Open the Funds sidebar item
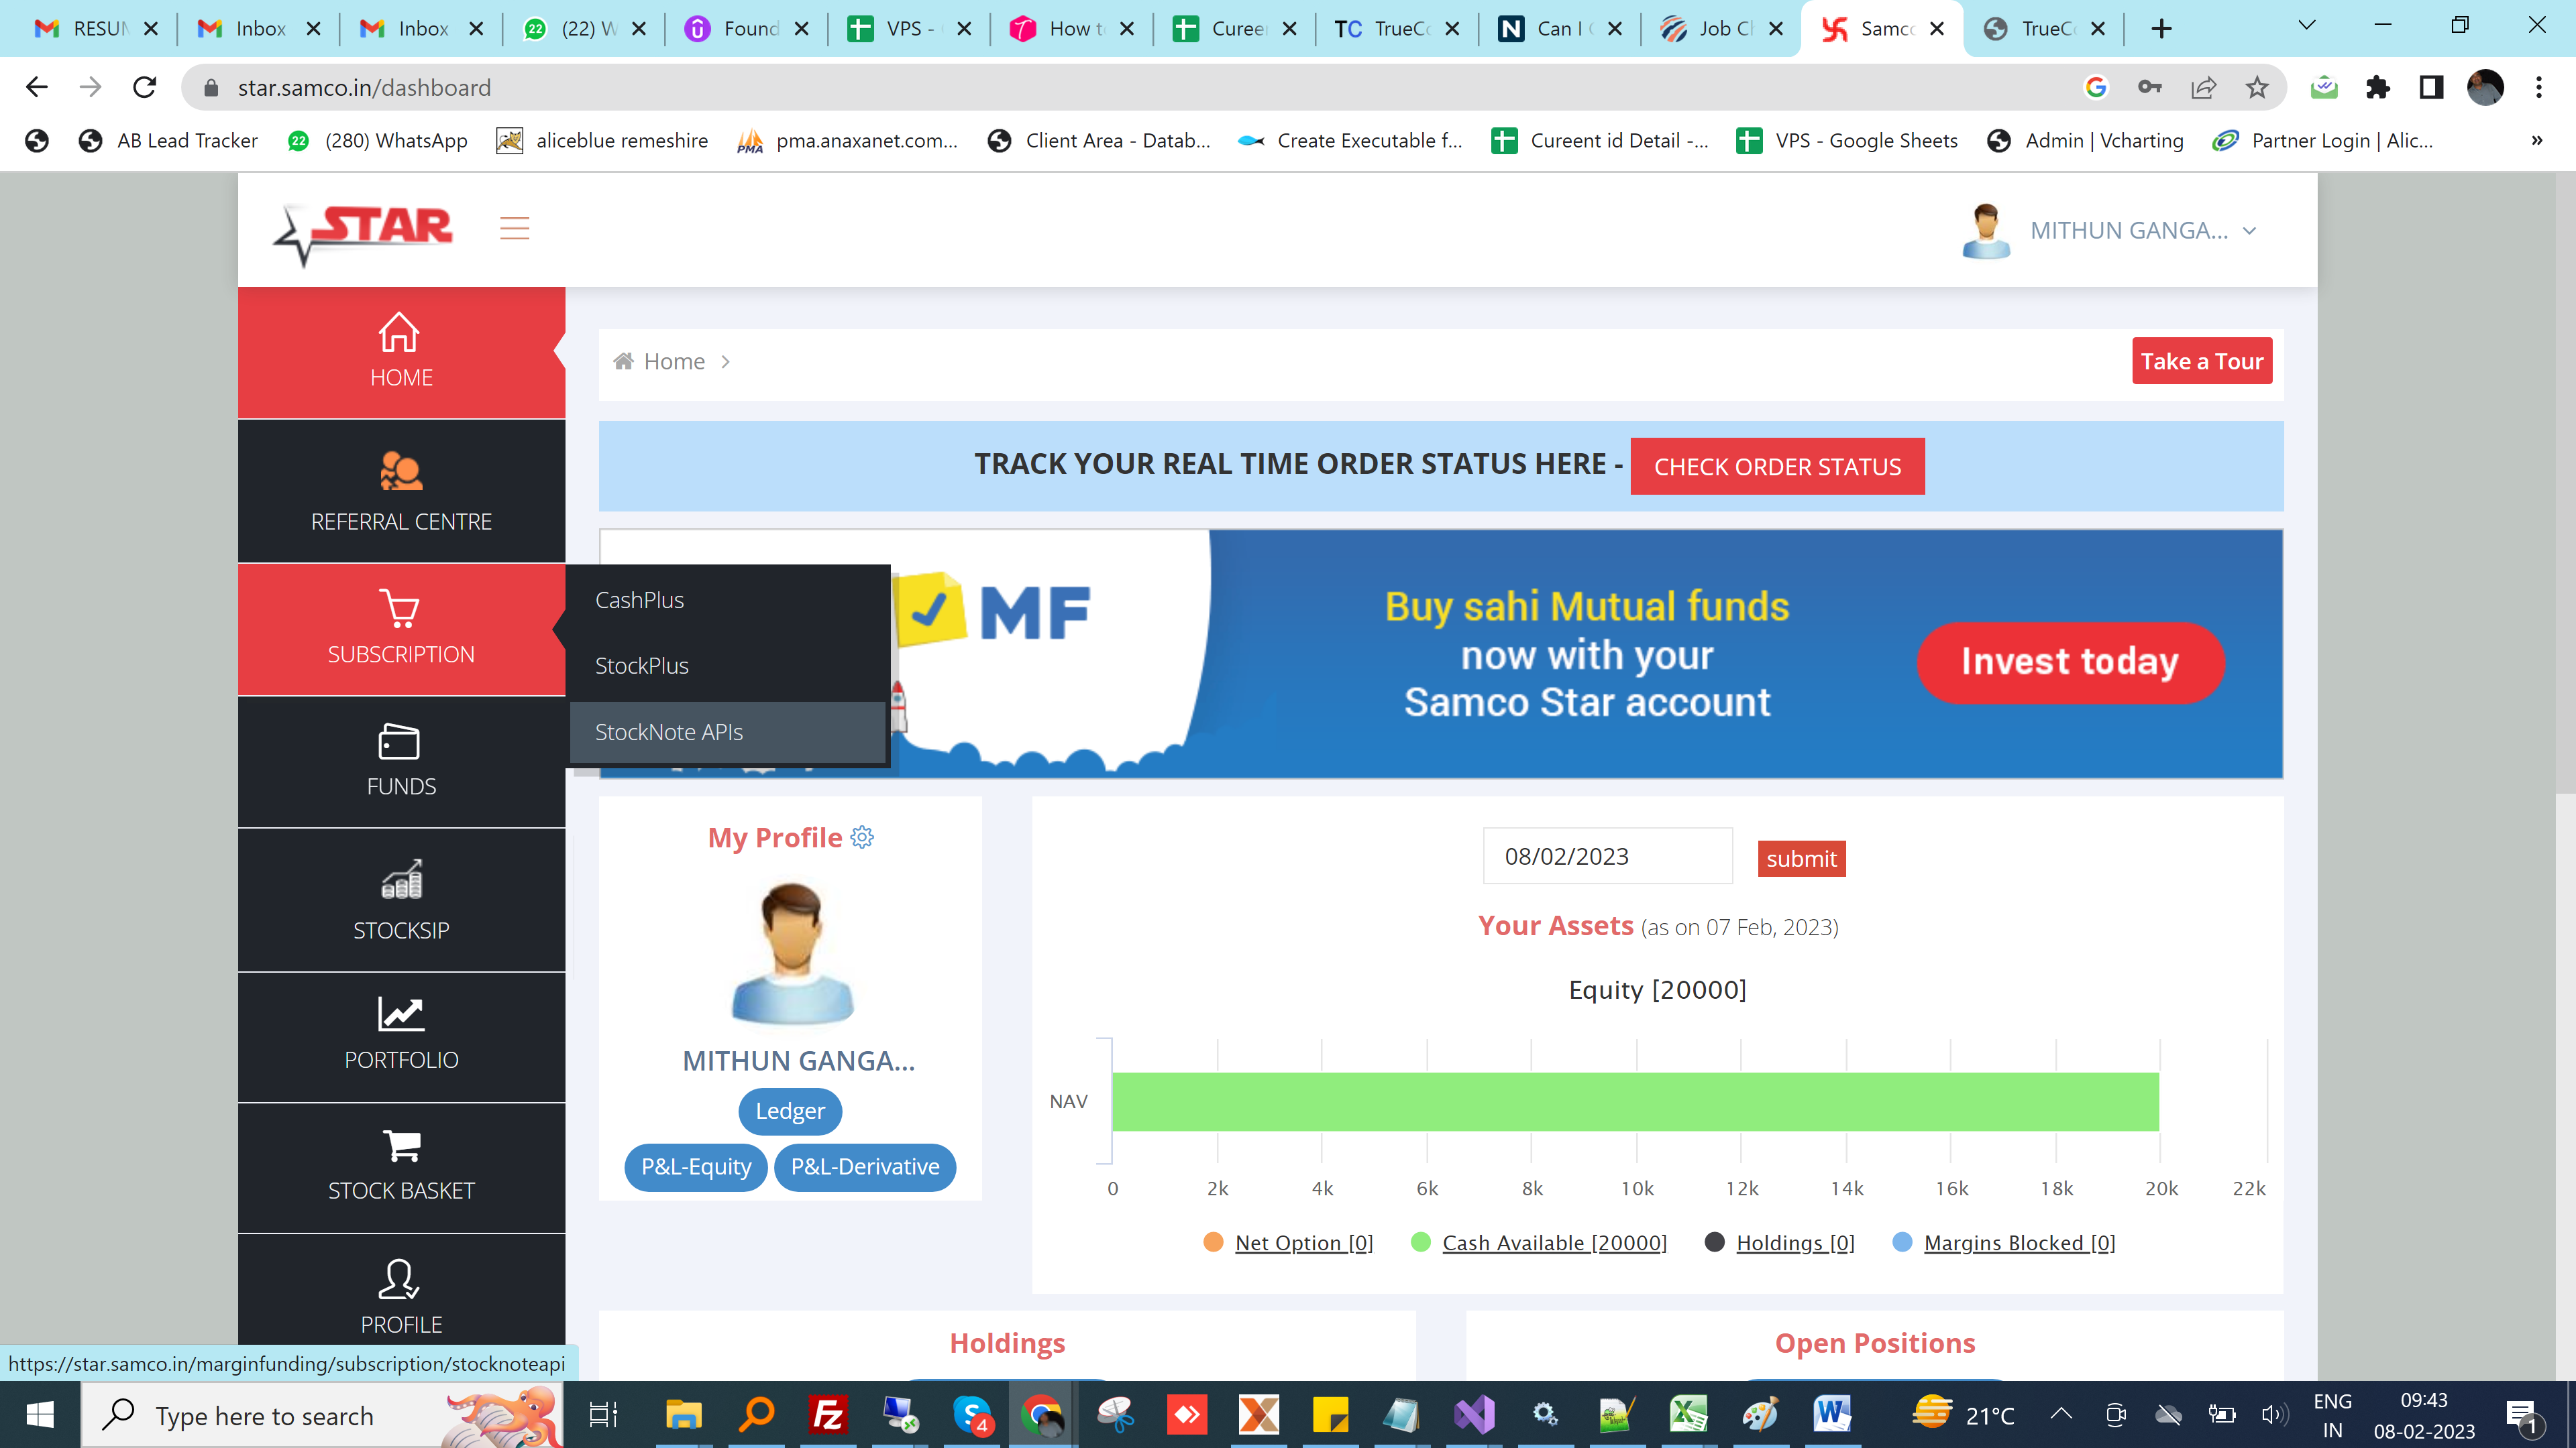This screenshot has width=2576, height=1448. (x=401, y=762)
